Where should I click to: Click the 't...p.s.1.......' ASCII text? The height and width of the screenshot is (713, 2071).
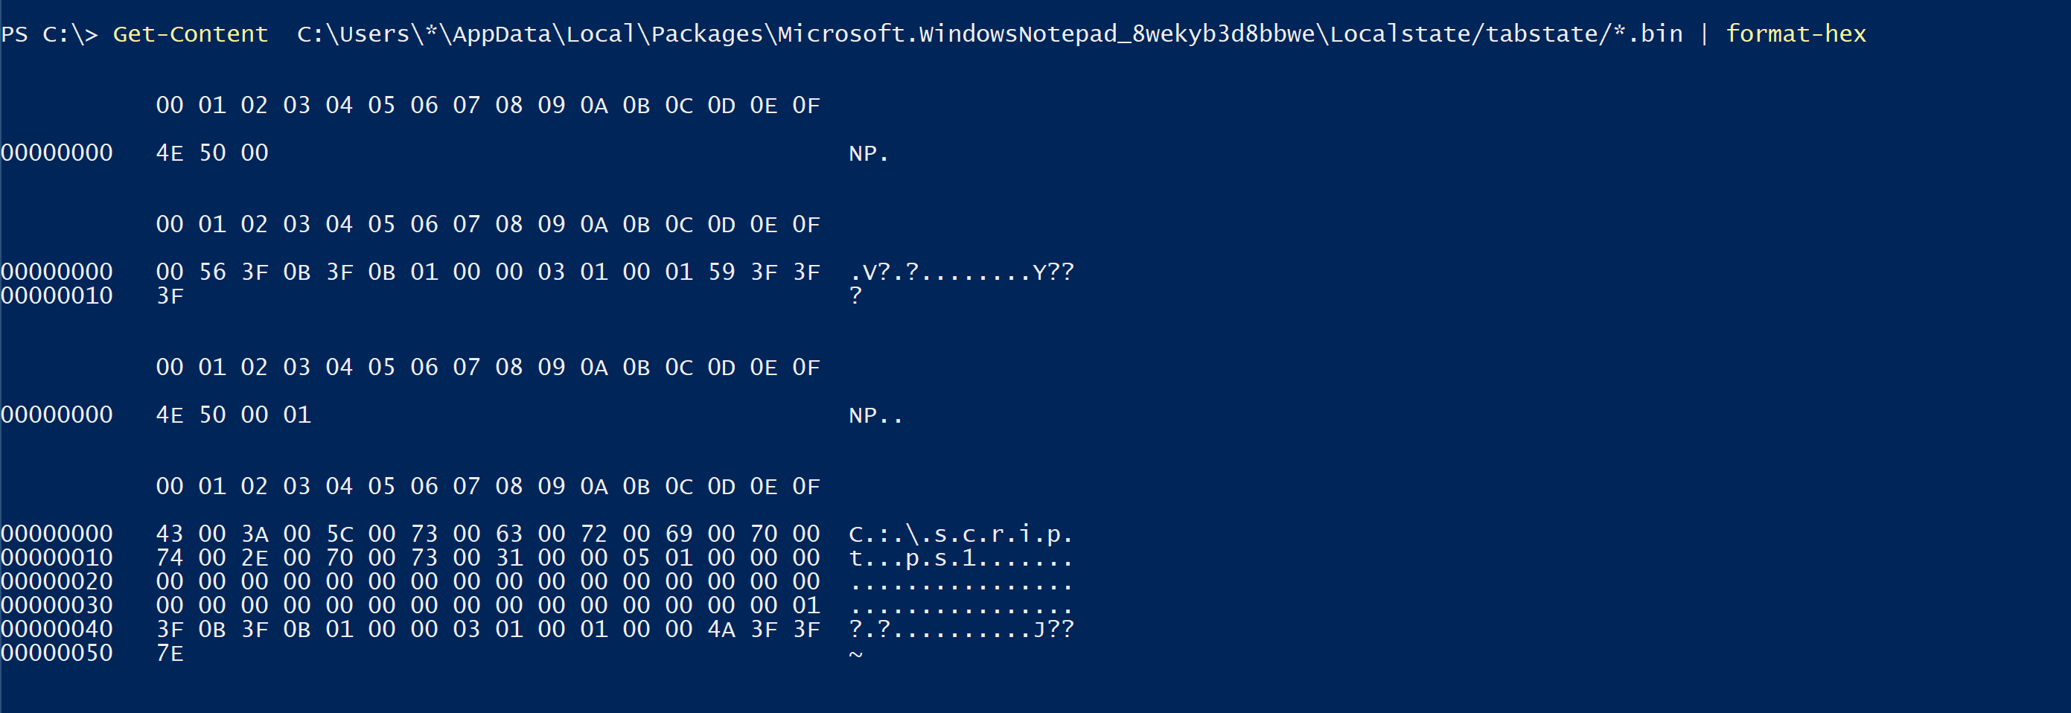[961, 558]
